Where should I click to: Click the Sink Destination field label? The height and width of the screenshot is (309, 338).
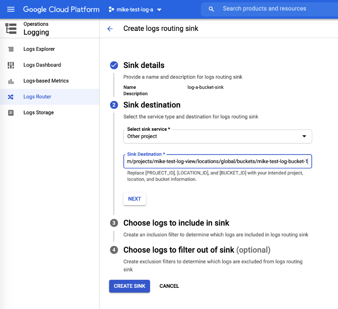(x=146, y=154)
